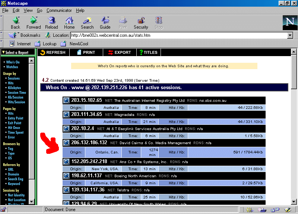Screen dimensions: 298x214
Task: Click the Location URL field
Action: 179,35
